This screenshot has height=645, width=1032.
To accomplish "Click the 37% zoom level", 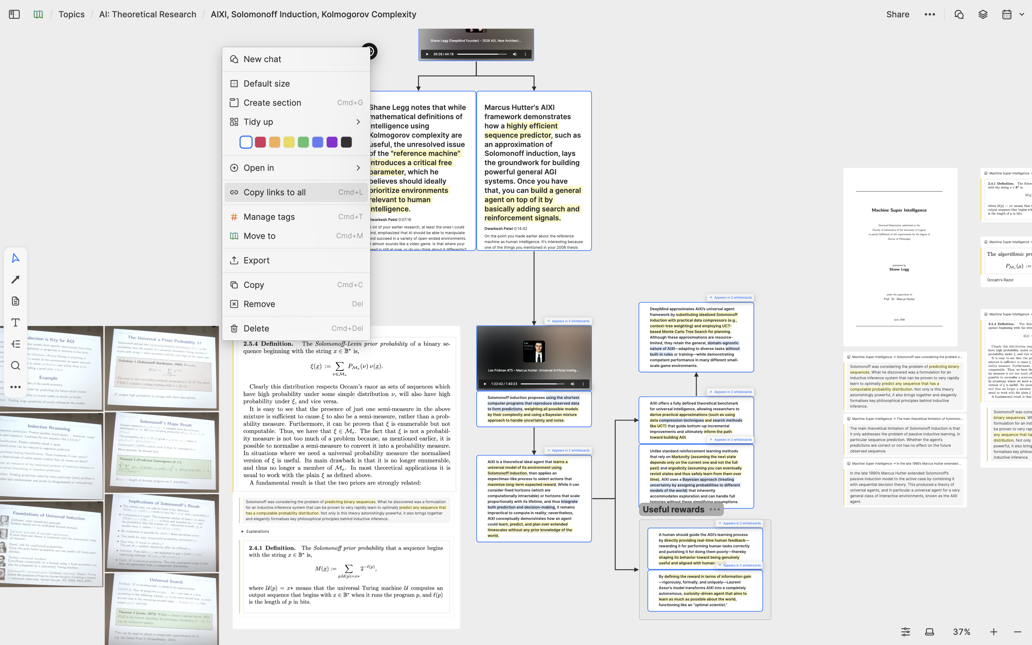I will click(x=962, y=632).
